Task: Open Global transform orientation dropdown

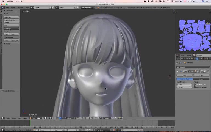Action: pyautogui.click(x=71, y=118)
